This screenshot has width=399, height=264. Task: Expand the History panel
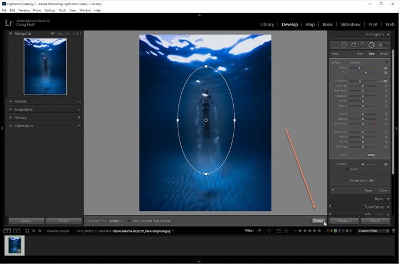click(11, 117)
